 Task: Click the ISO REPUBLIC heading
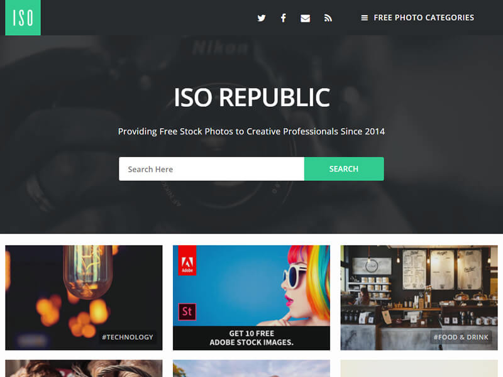coord(252,97)
